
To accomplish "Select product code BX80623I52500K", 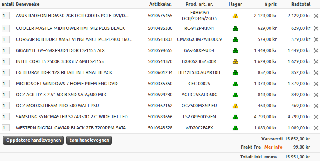I will [199, 61].
